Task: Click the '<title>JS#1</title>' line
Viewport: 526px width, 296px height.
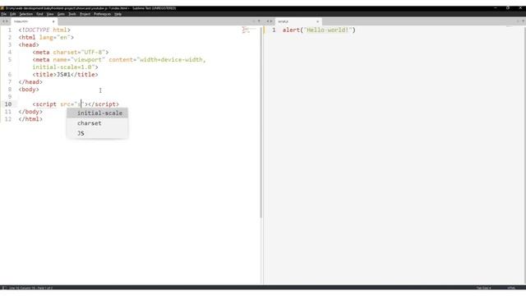Action: [x=66, y=74]
